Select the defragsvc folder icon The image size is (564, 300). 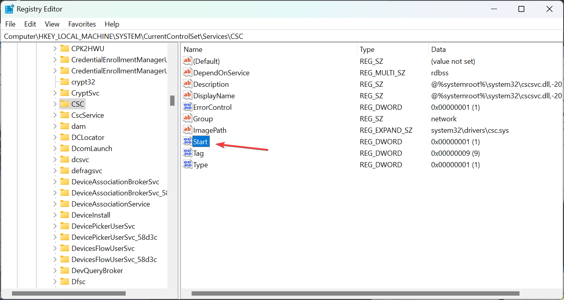(65, 170)
